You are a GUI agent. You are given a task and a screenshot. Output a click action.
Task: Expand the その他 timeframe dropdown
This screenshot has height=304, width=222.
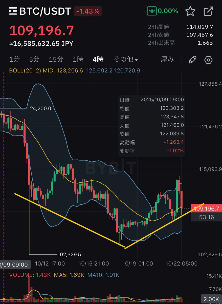(126, 60)
